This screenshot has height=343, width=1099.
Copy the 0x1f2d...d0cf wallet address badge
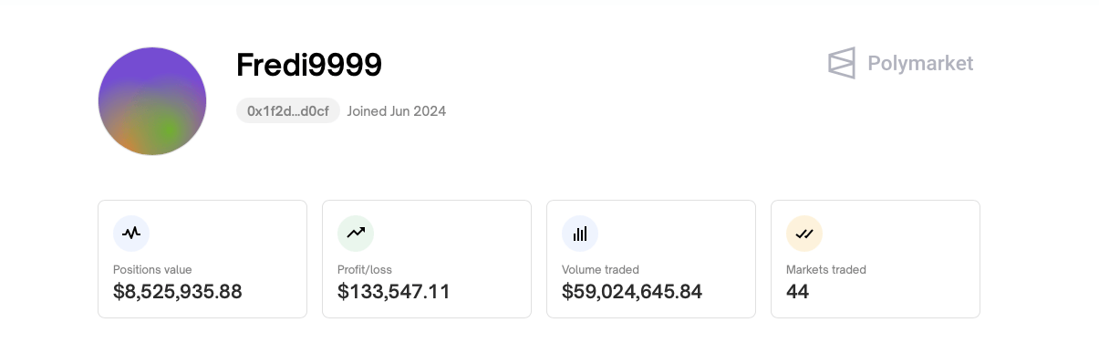tap(288, 111)
